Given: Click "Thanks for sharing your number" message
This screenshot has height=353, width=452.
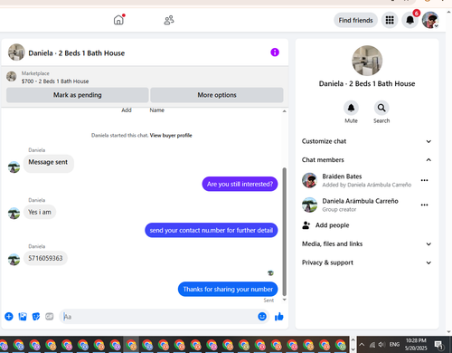Looking at the screenshot, I should pyautogui.click(x=228, y=289).
